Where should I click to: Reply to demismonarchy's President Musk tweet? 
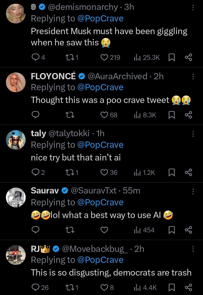pyautogui.click(x=36, y=58)
